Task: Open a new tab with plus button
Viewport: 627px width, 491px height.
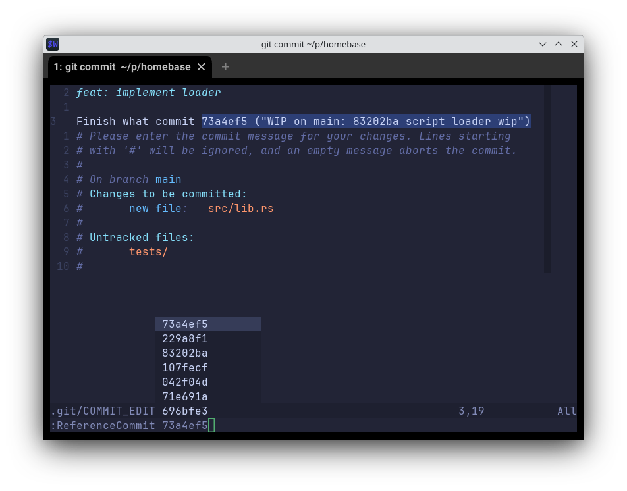Action: 225,67
